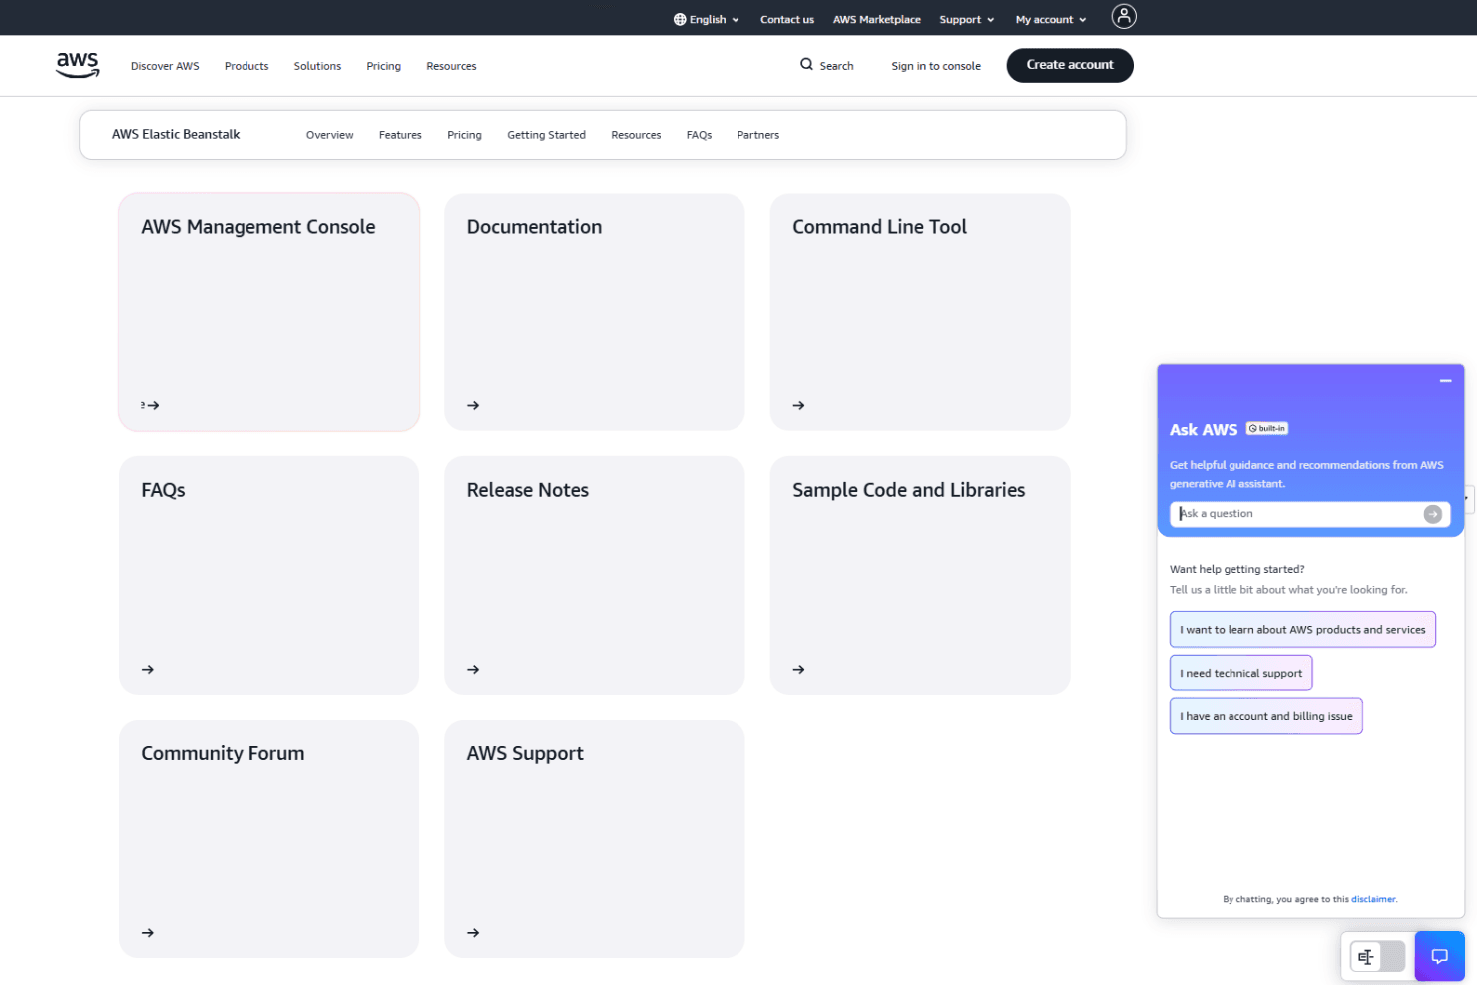Open the Solutions menu
Image resolution: width=1477 pixels, height=985 pixels.
click(317, 66)
